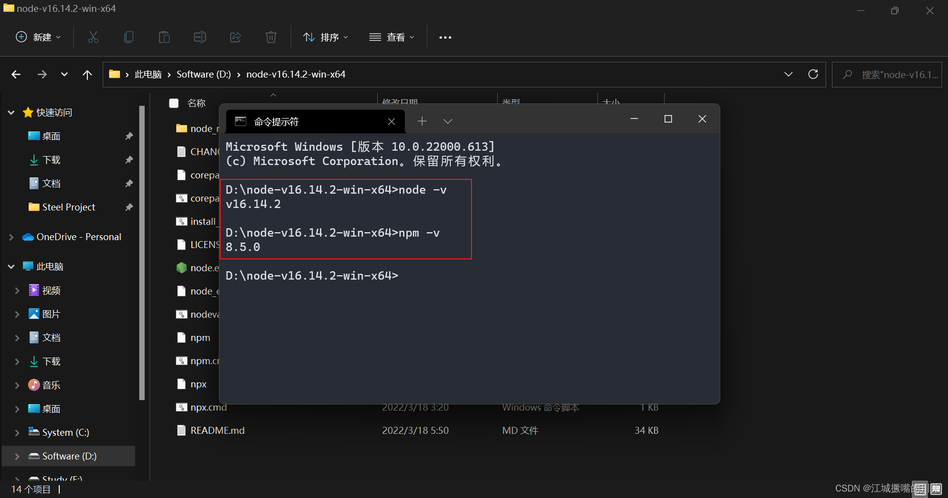The height and width of the screenshot is (498, 948).
Task: Click Software (D:) in the address breadcrumb
Action: pos(204,75)
